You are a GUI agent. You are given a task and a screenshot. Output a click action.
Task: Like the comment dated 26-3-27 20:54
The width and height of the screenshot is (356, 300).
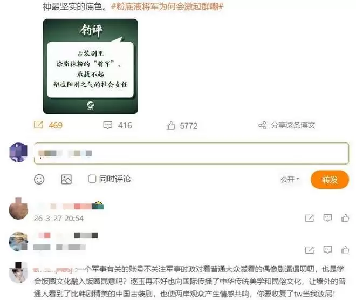tap(345, 218)
